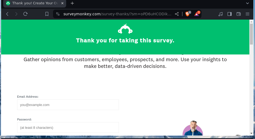Click the Email Address input field

coord(68,105)
